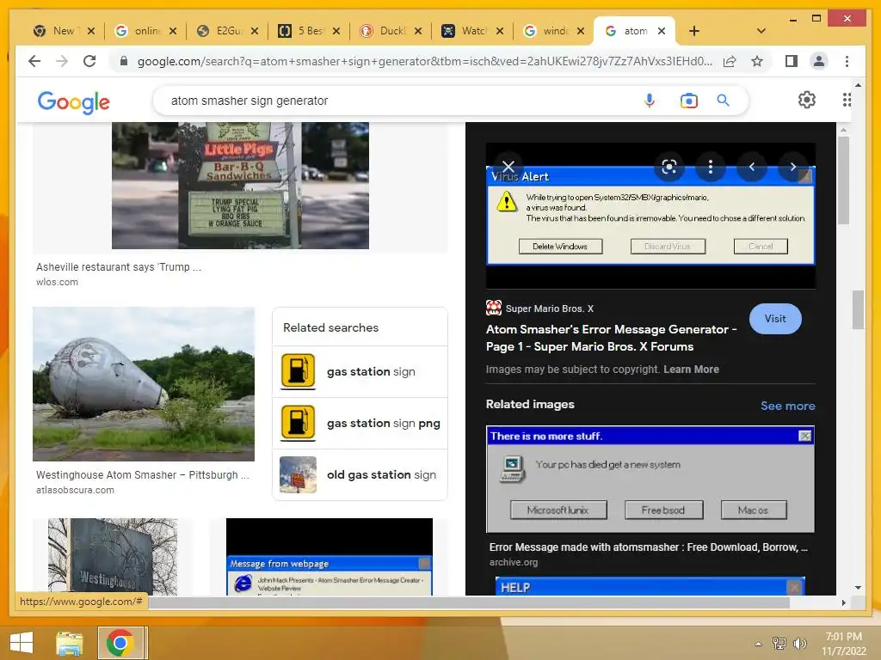Click the page vertical scrollbar thumb

click(x=858, y=309)
